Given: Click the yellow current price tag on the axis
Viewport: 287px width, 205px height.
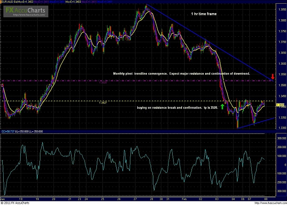Looking at the screenshot, I should tap(280, 105).
